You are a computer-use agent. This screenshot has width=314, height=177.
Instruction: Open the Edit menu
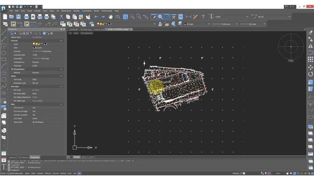click(x=17, y=11)
